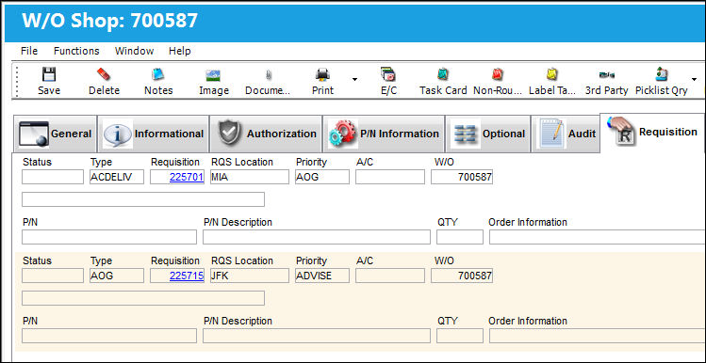Click the RQS Location field showing MIA

(250, 177)
